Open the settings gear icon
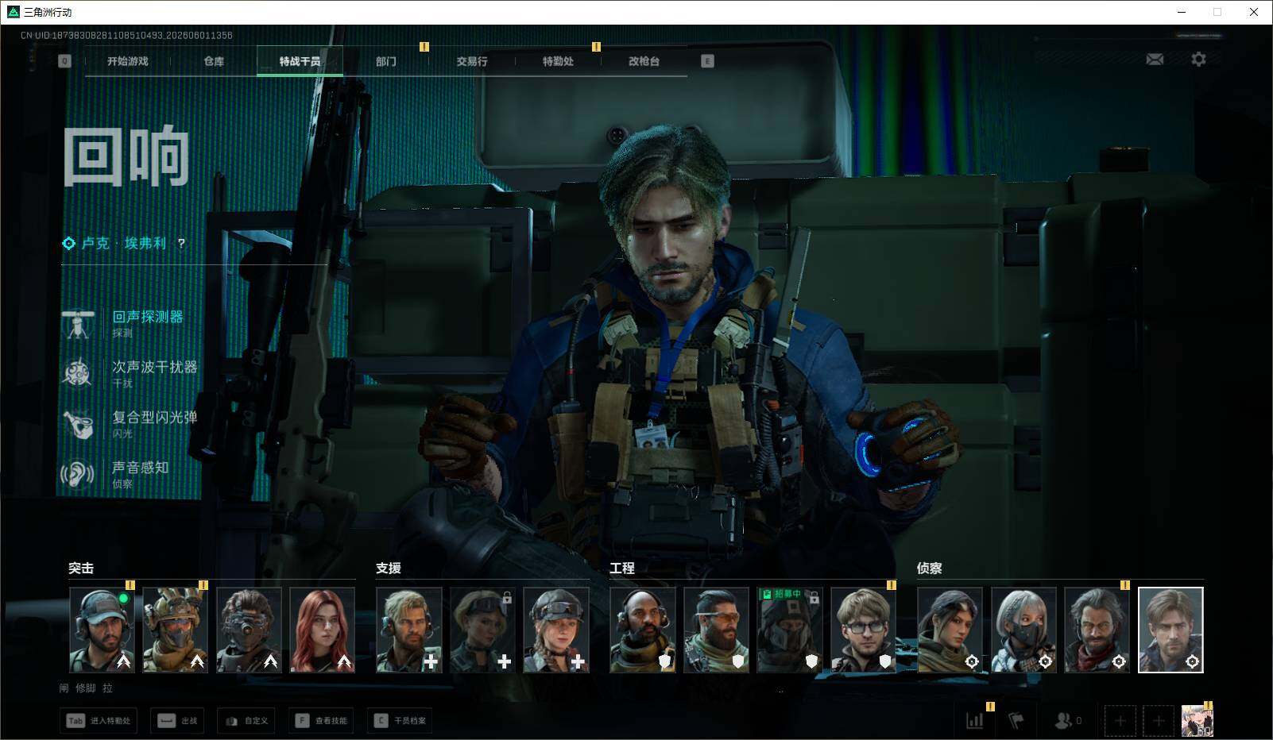This screenshot has width=1273, height=740. [x=1198, y=60]
